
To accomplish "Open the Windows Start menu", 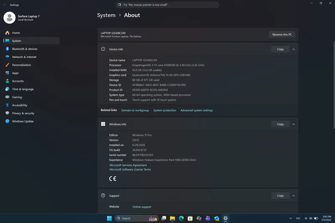I will click(109, 218).
